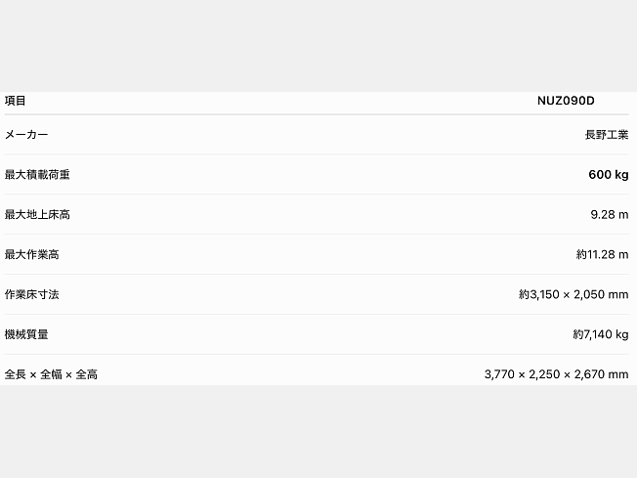Click the 機械質量 row label
The image size is (637, 478).
[26, 334]
